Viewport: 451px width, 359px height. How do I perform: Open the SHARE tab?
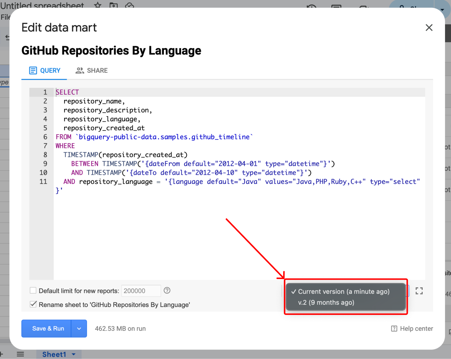(92, 70)
